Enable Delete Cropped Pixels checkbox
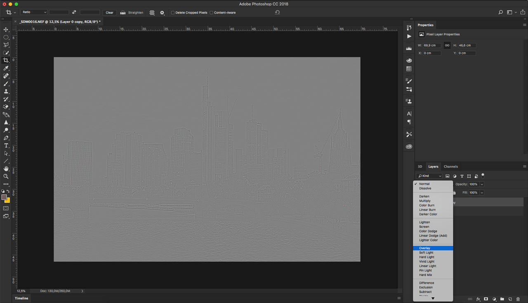The width and height of the screenshot is (528, 303). click(x=173, y=13)
